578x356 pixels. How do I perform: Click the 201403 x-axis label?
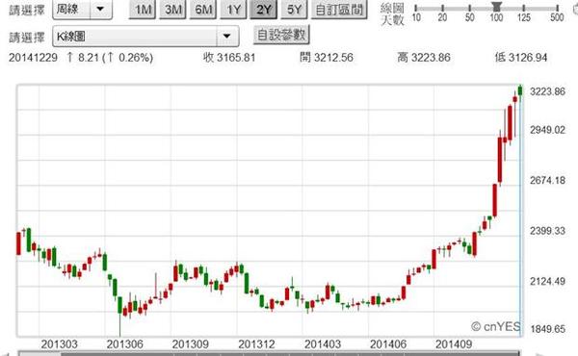click(x=323, y=344)
